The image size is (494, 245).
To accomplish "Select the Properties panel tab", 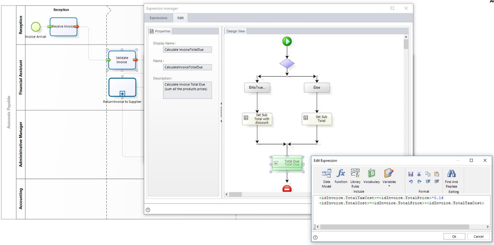I will coord(160,31).
